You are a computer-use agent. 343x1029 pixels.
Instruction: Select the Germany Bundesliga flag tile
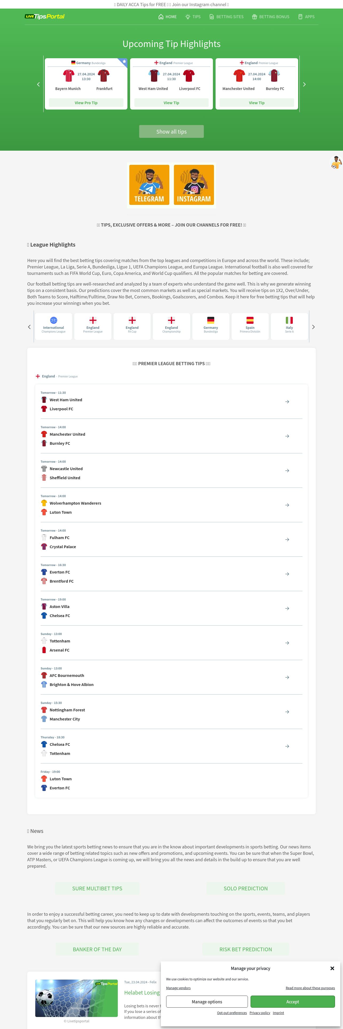211,326
